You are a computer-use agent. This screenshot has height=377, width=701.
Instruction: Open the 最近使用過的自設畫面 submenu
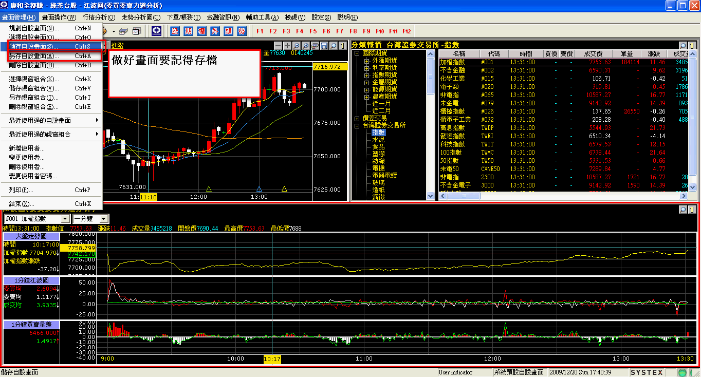click(x=51, y=120)
